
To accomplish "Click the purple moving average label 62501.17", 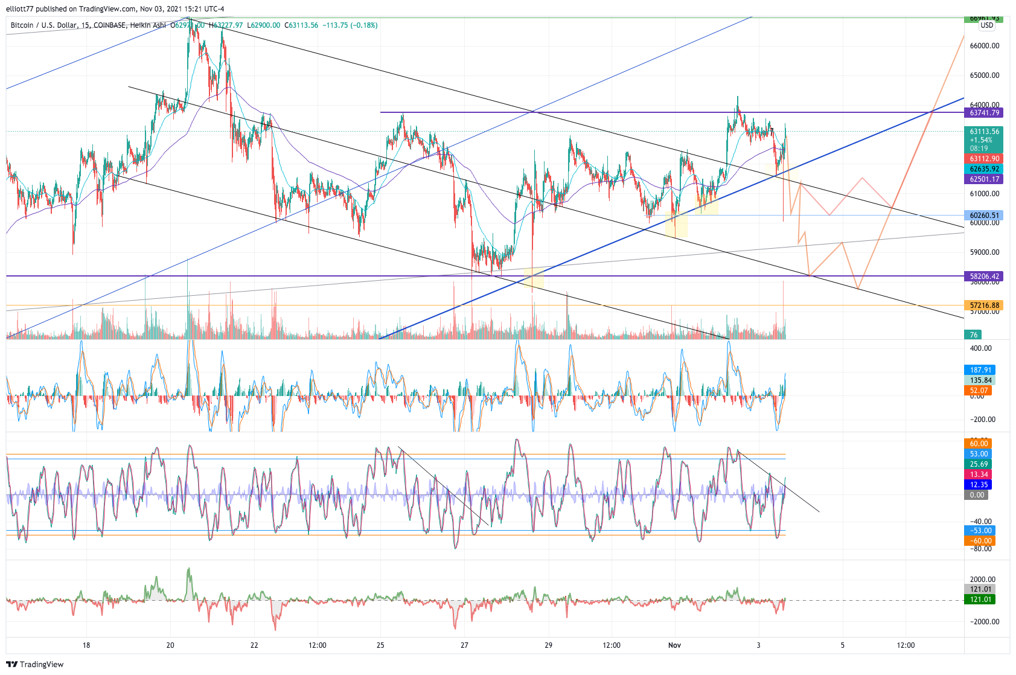I will point(983,179).
